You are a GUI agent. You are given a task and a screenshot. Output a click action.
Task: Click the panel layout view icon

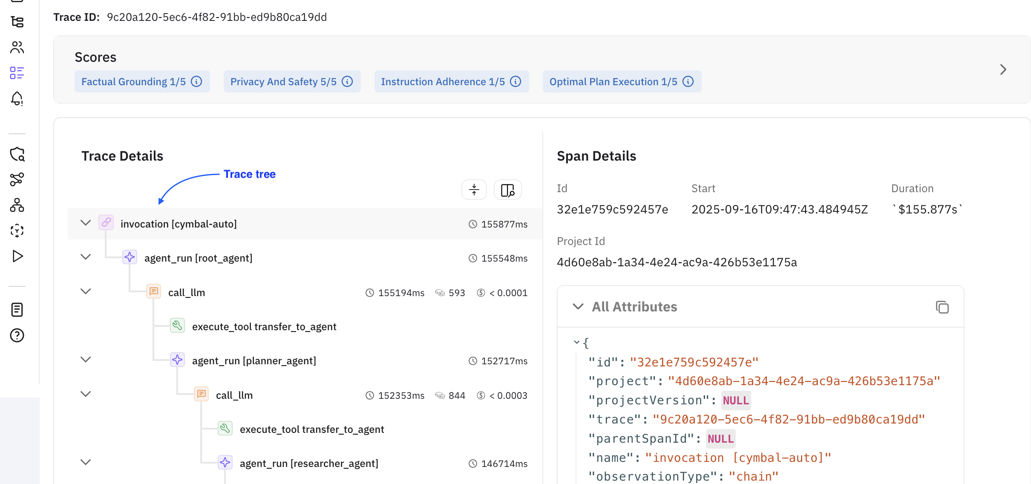pos(507,190)
